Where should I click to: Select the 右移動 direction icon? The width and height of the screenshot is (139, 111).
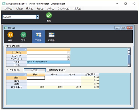tap(51, 35)
